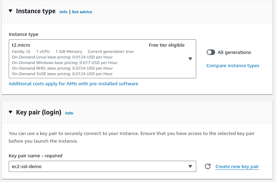Viewport: 276px width, 182px height.
Task: Open the t2.micro instance type selector
Action: (x=98, y=59)
